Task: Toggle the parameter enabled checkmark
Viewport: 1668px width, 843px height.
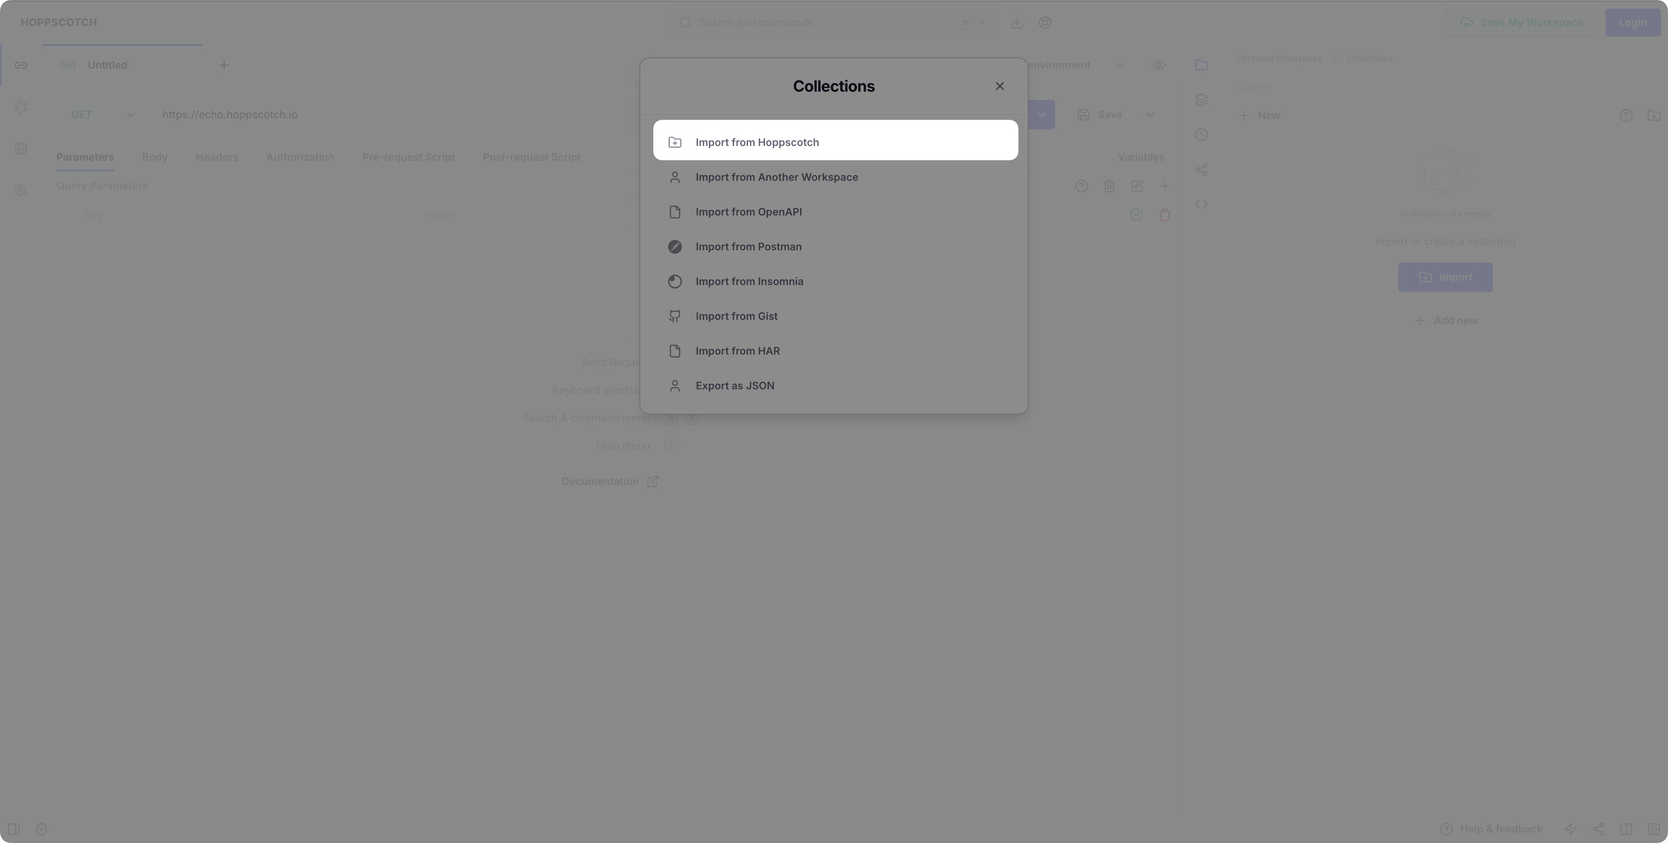Action: point(1136,215)
